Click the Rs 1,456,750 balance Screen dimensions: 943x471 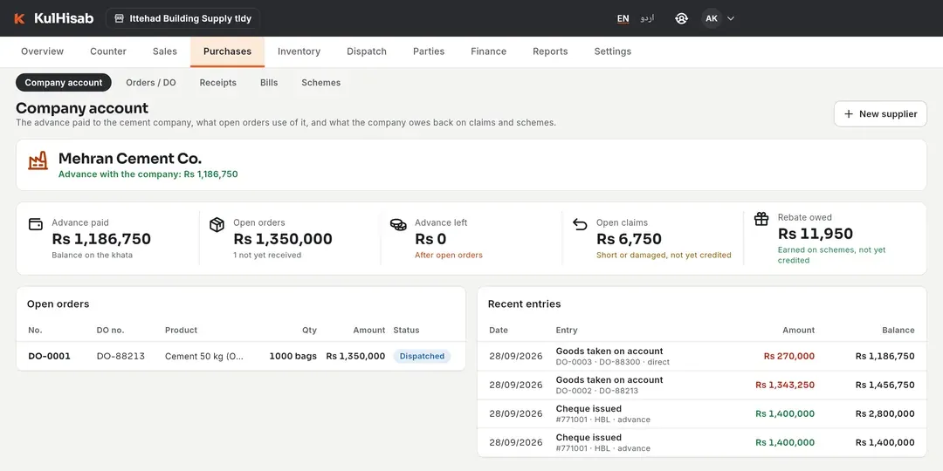pyautogui.click(x=885, y=386)
